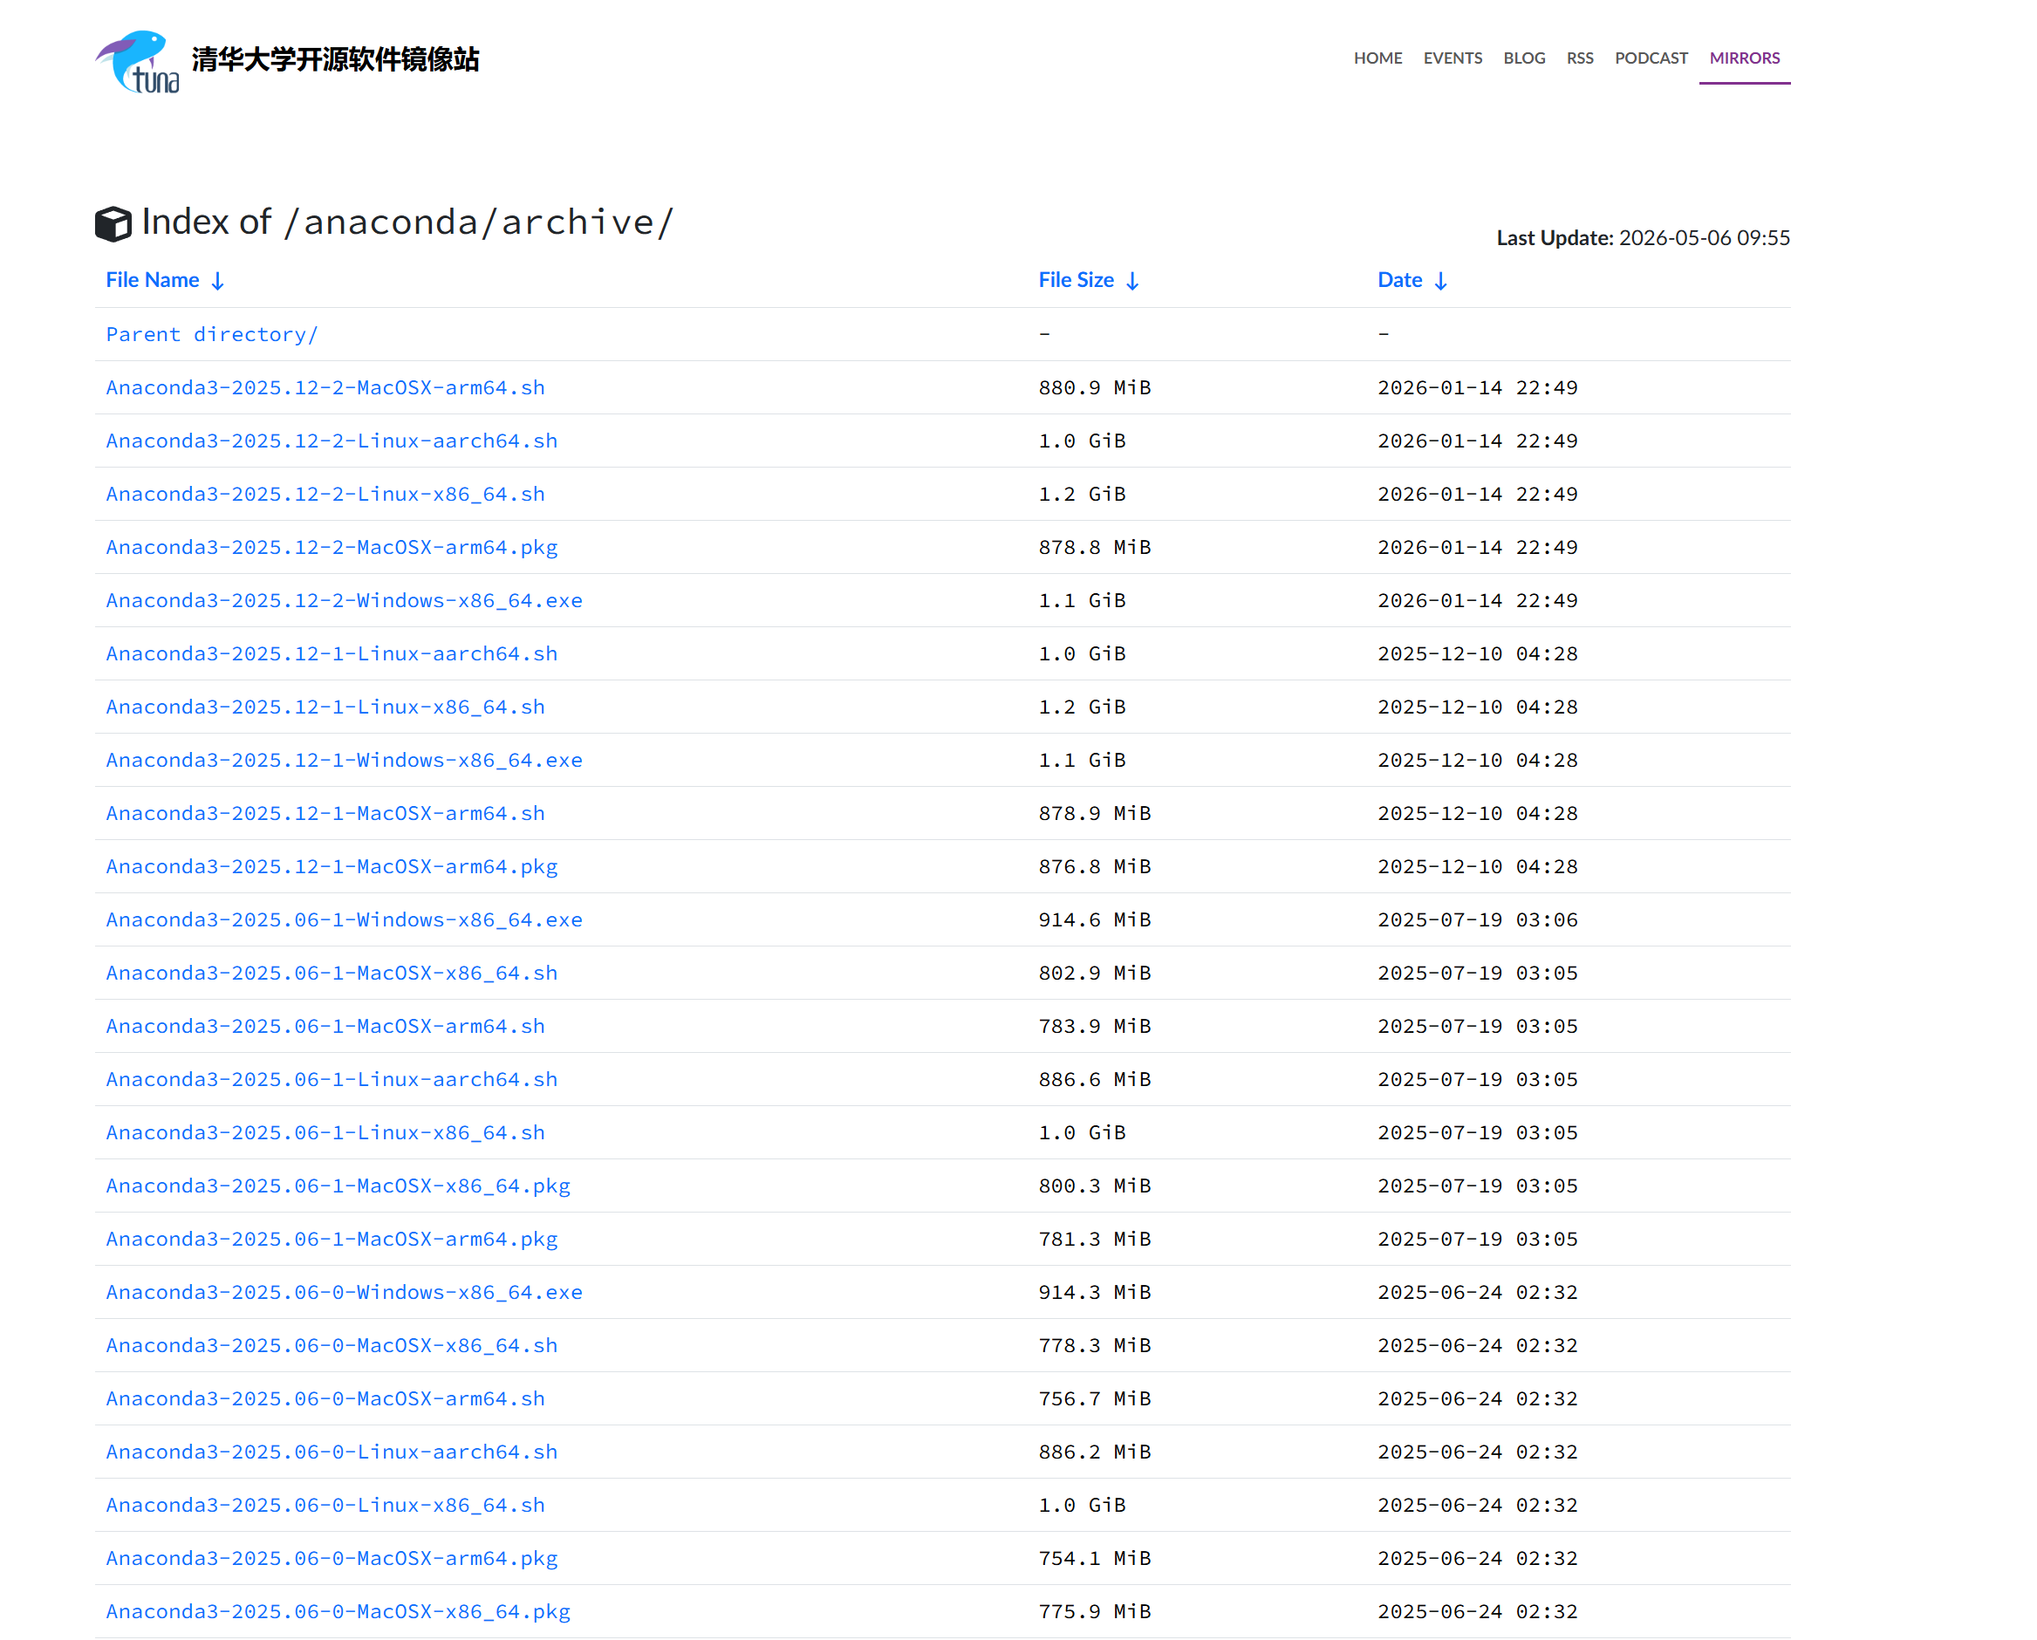
Task: Download Anaconda3-2025.12-2-Linux-x86_64.sh
Action: (x=325, y=494)
